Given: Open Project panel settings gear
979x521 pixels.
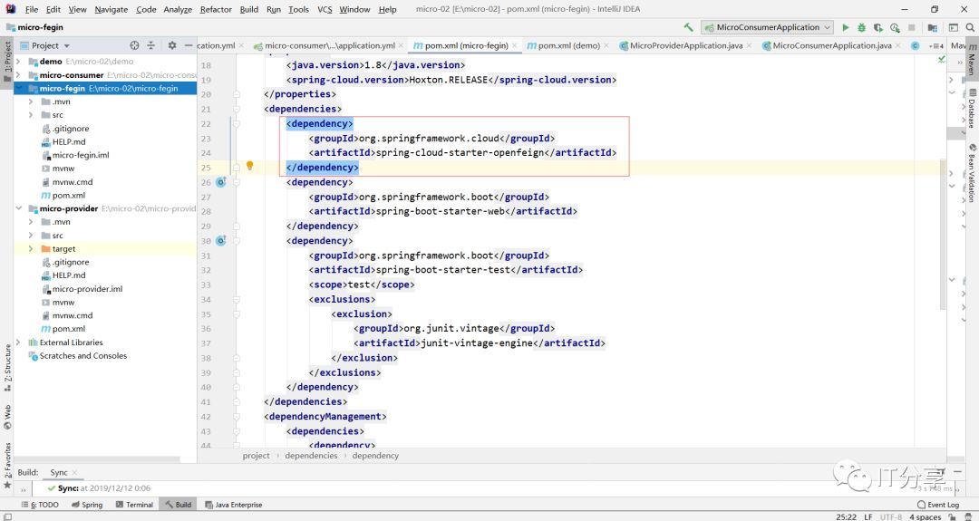Looking at the screenshot, I should pyautogui.click(x=171, y=45).
